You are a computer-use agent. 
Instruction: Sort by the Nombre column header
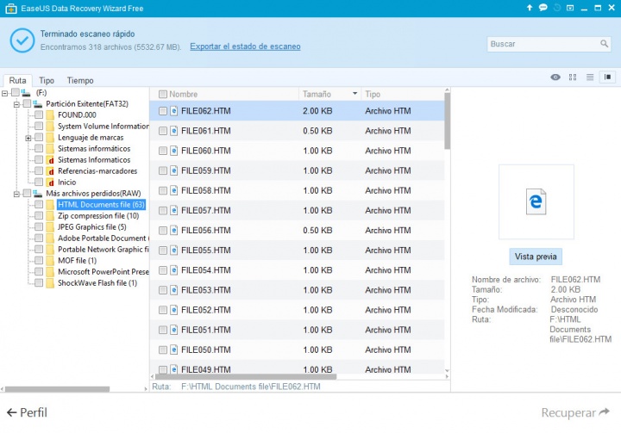click(184, 94)
